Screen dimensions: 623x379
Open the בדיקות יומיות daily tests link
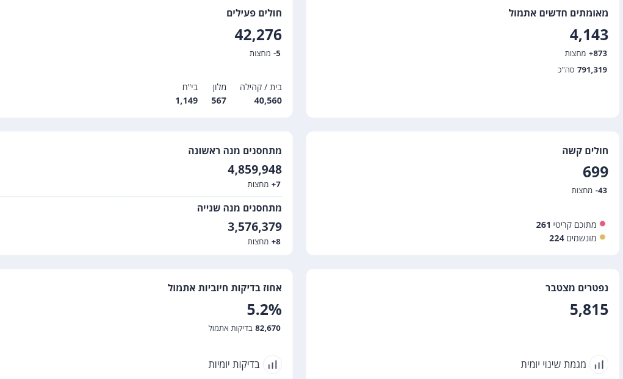tap(234, 364)
